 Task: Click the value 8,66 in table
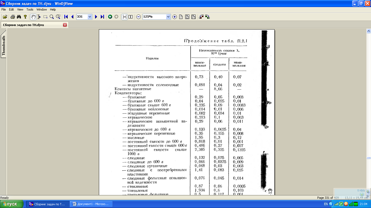click(218, 89)
